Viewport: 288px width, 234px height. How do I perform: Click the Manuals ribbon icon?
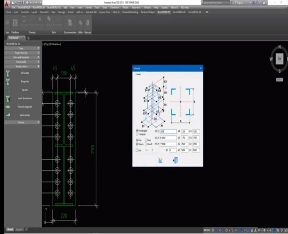coord(88,23)
